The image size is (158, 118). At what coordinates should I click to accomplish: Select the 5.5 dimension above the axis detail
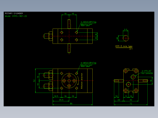coord(125,30)
